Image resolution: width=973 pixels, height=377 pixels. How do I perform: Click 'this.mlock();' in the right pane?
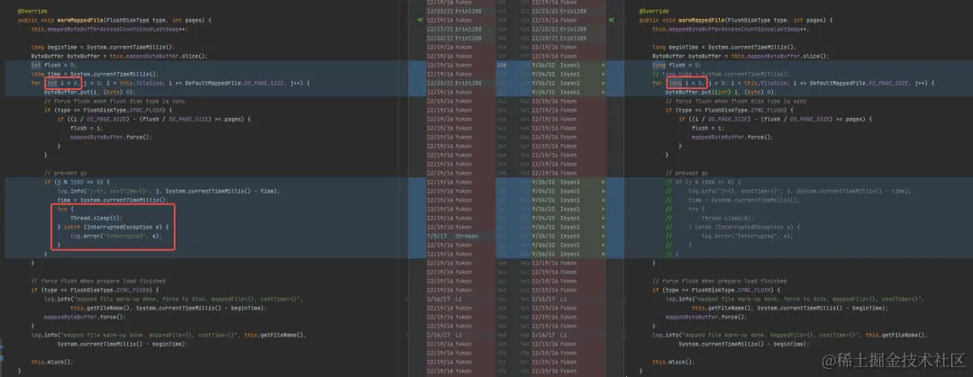pos(674,362)
